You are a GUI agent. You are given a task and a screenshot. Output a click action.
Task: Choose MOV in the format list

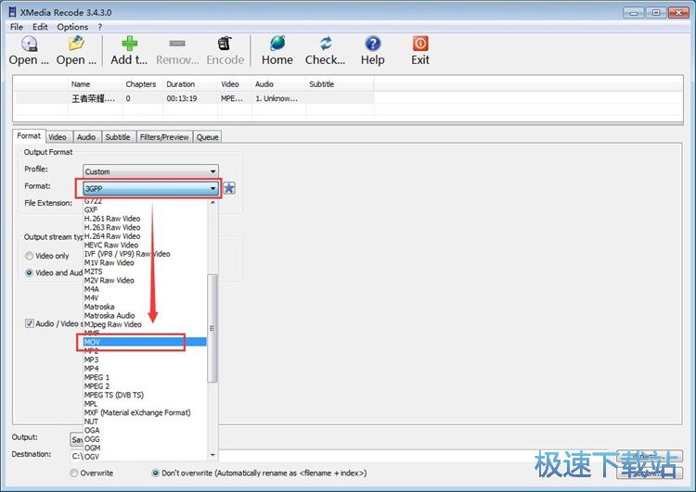pos(145,342)
